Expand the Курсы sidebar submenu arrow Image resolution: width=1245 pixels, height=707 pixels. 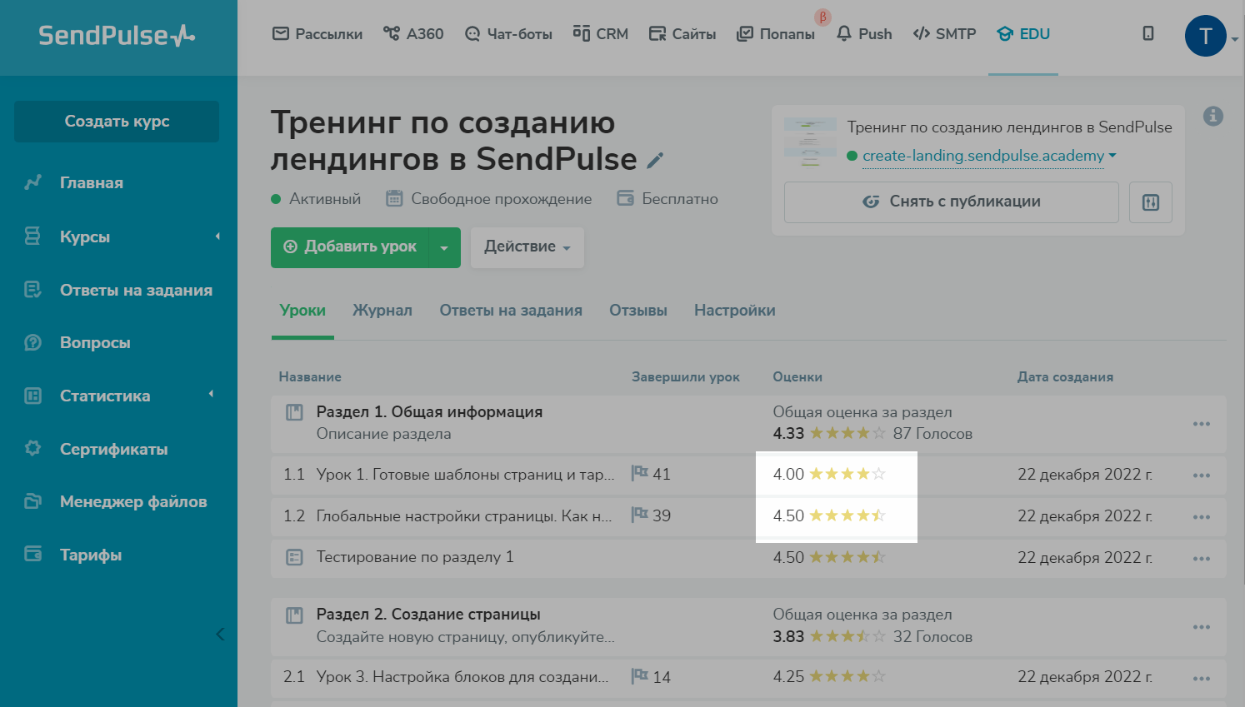pyautogui.click(x=217, y=236)
